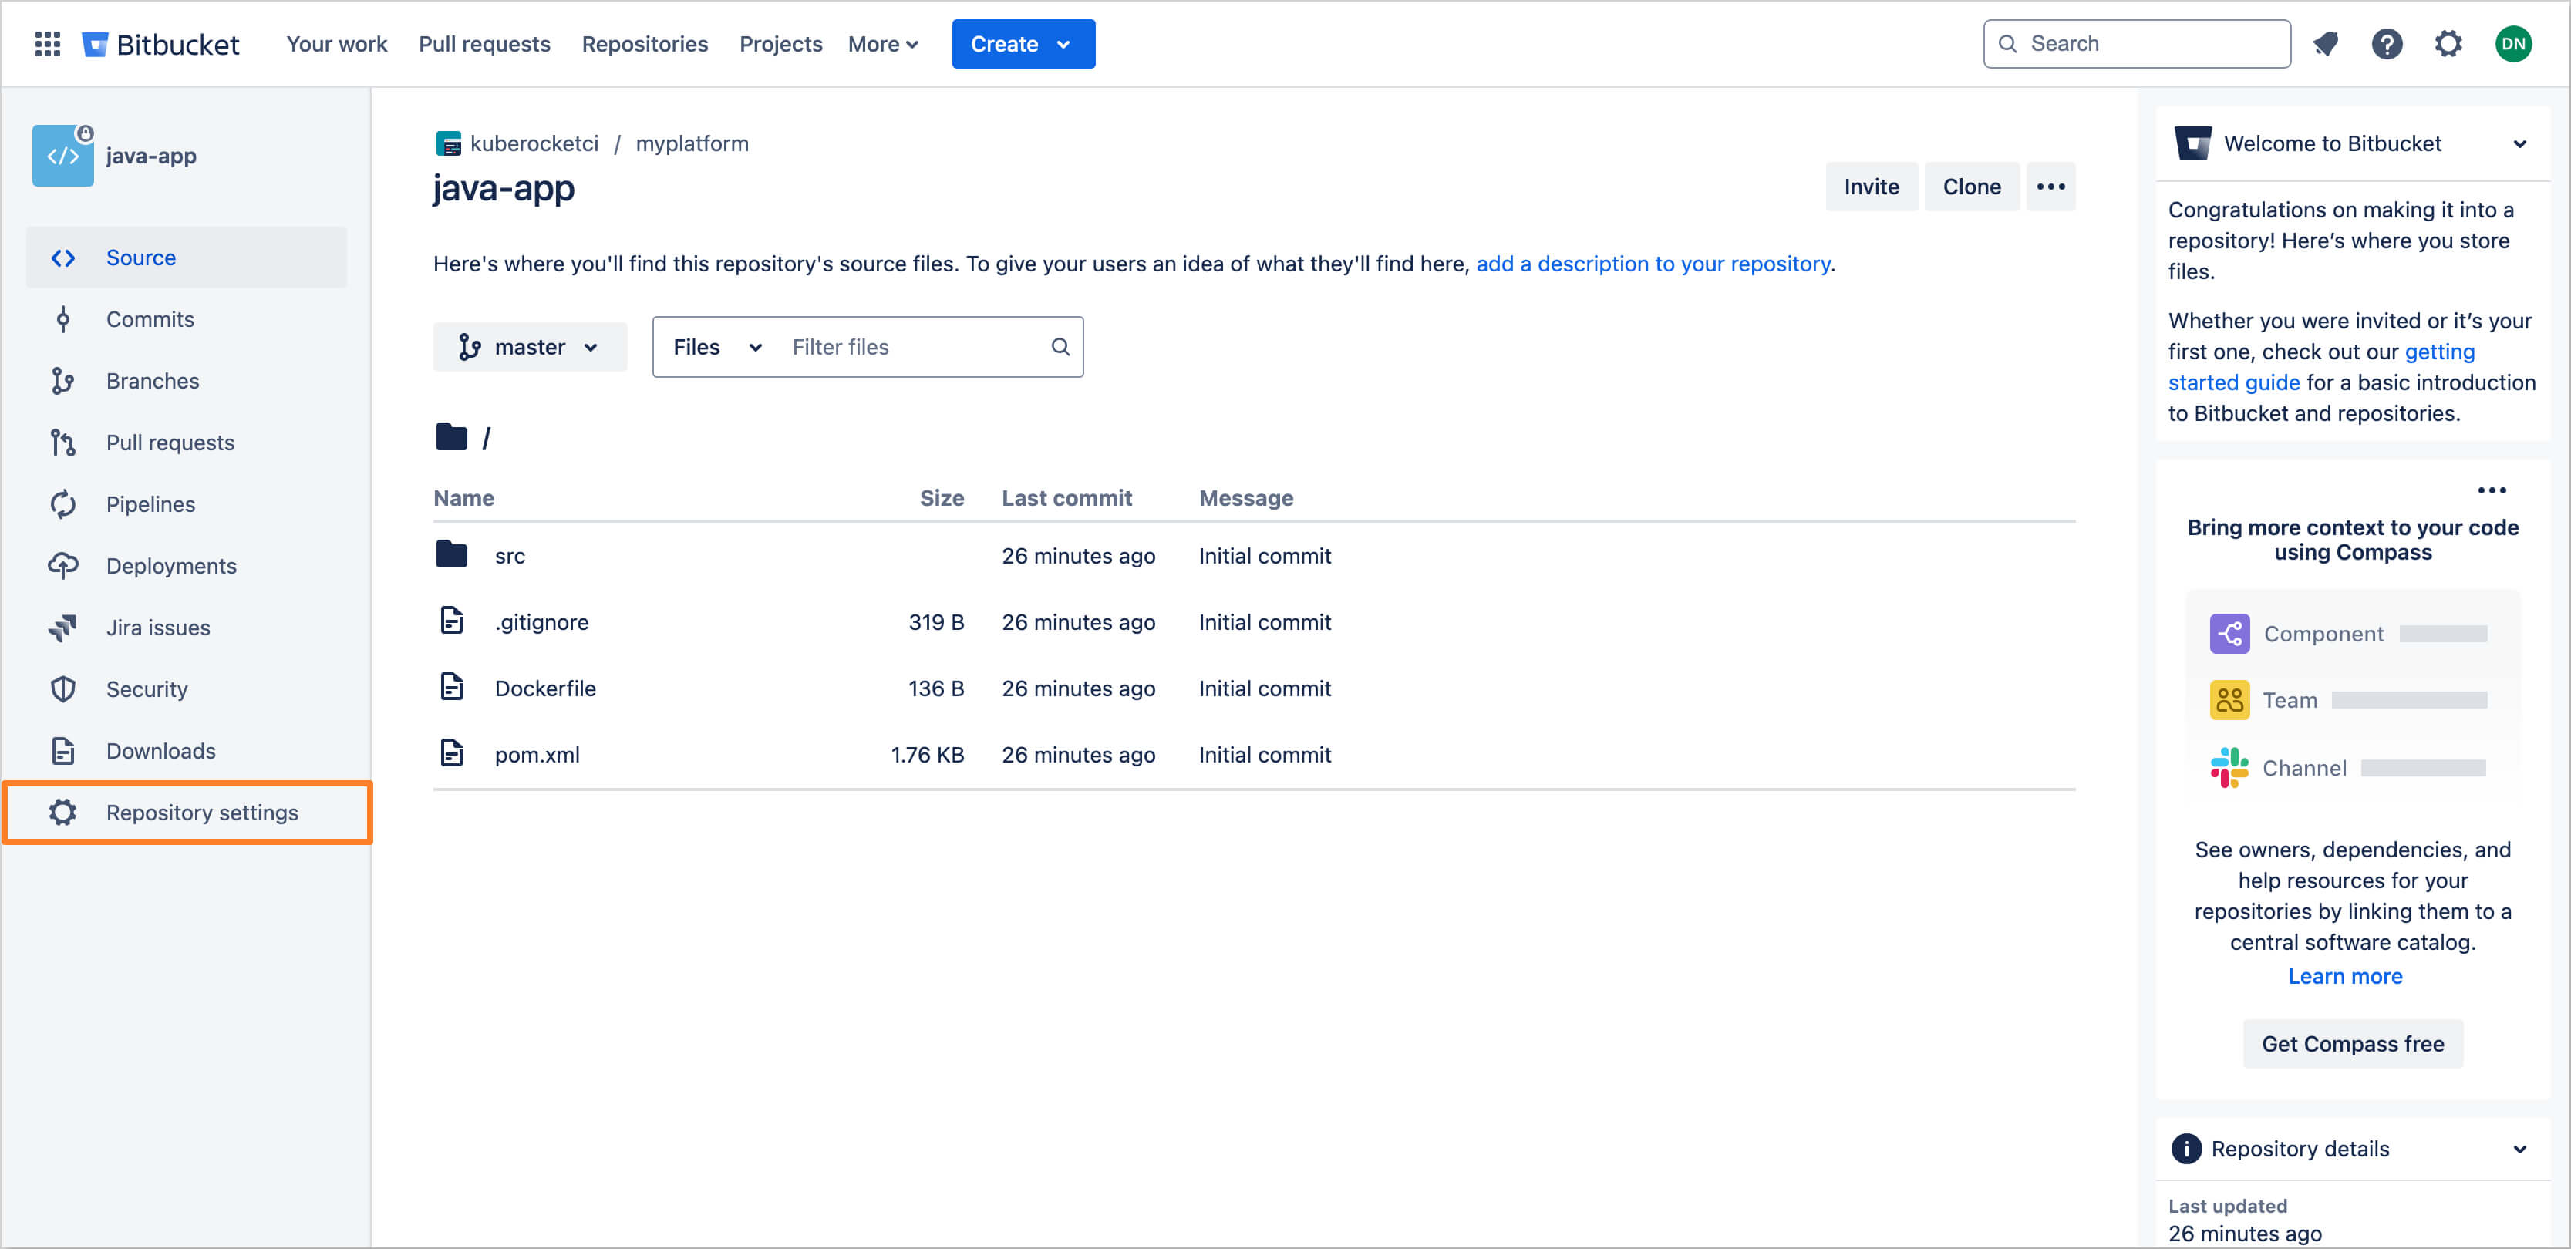The image size is (2571, 1249).
Task: Collapse the Repository details section
Action: tap(2522, 1148)
